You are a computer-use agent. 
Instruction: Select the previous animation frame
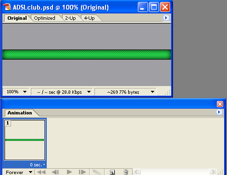55,172
